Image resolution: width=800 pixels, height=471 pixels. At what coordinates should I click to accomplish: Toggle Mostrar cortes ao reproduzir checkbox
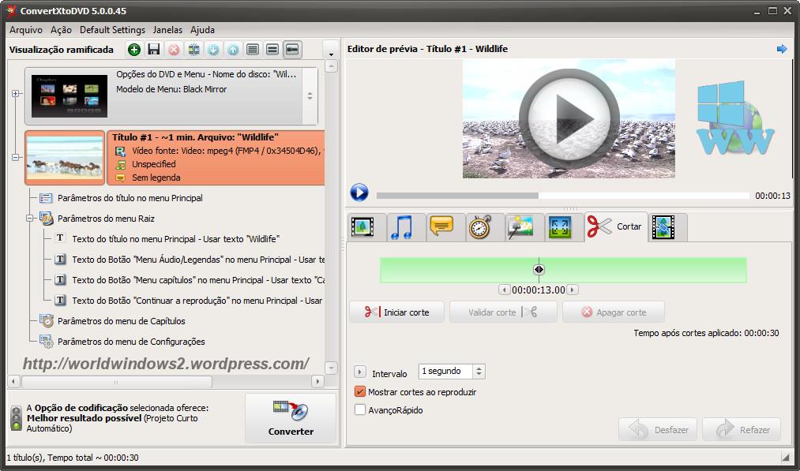359,391
